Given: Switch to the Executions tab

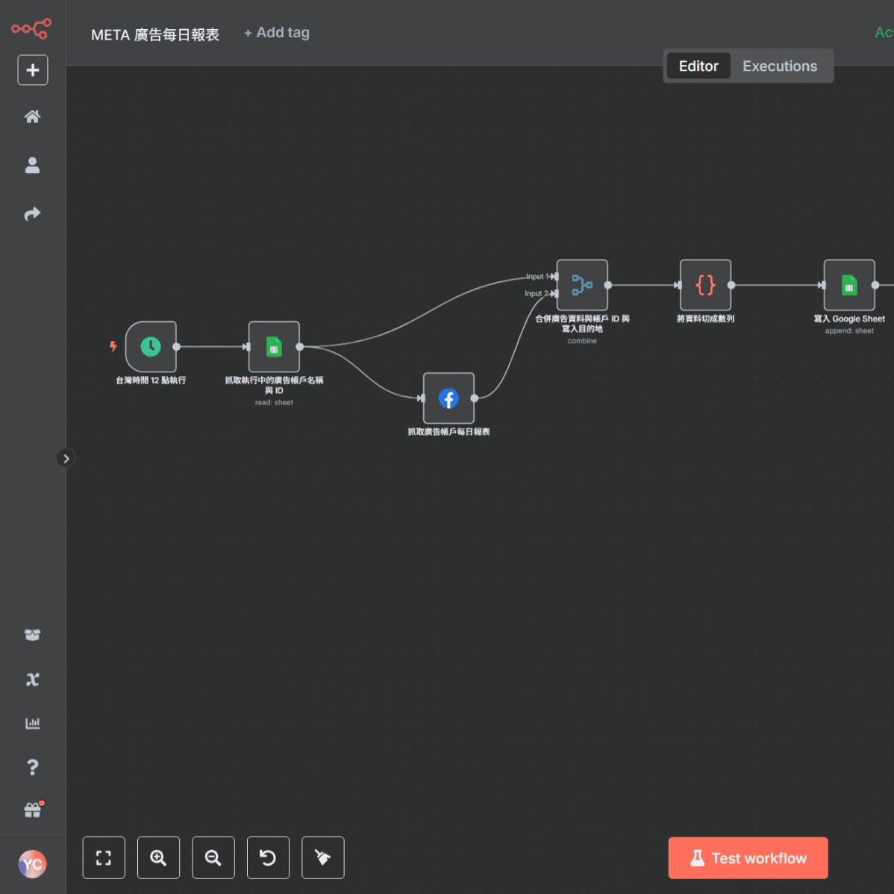Looking at the screenshot, I should point(779,66).
